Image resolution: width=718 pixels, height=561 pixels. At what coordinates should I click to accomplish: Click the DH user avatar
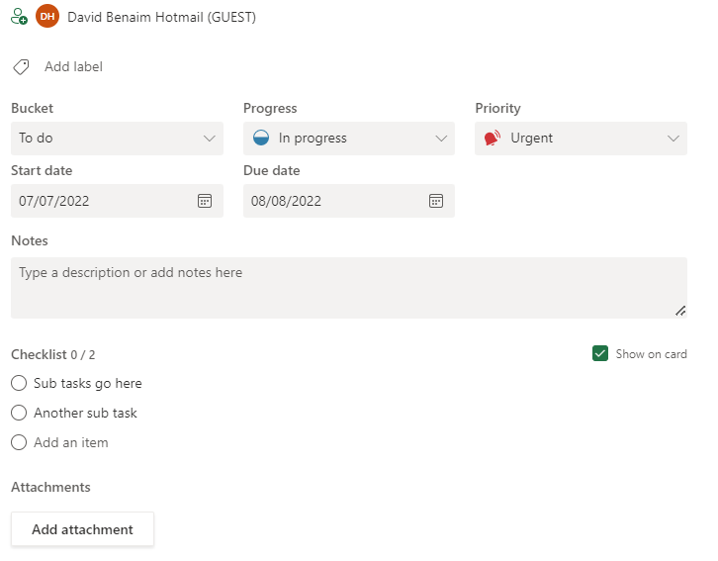46,17
